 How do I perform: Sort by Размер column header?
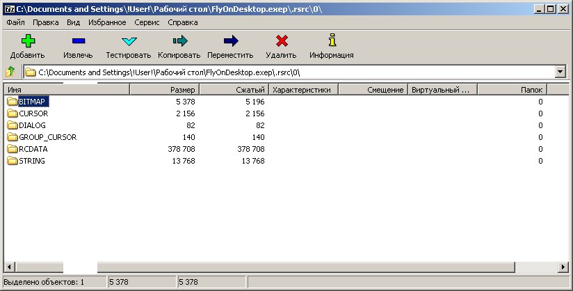coord(164,90)
